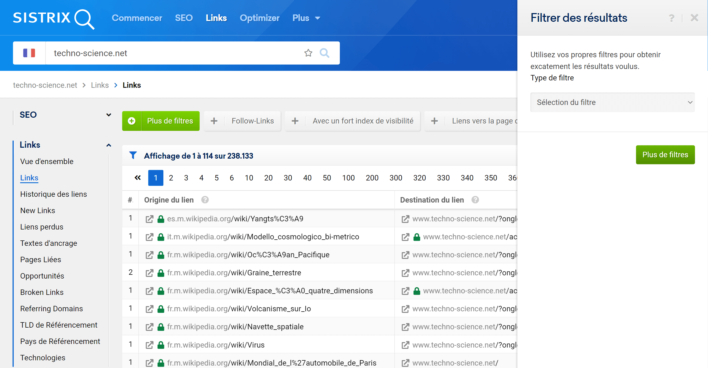Open external link icon for Espace_%C3%A0_quatre_dimensions row

click(x=149, y=291)
